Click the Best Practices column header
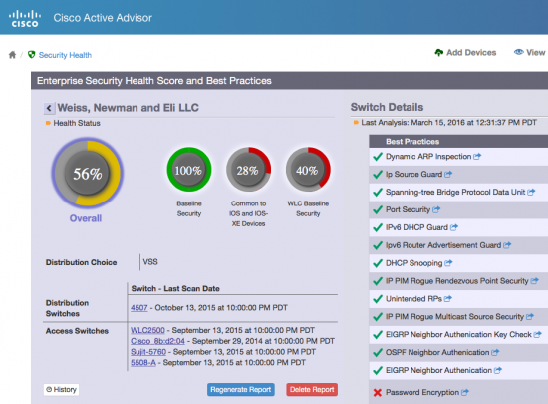 (x=412, y=142)
